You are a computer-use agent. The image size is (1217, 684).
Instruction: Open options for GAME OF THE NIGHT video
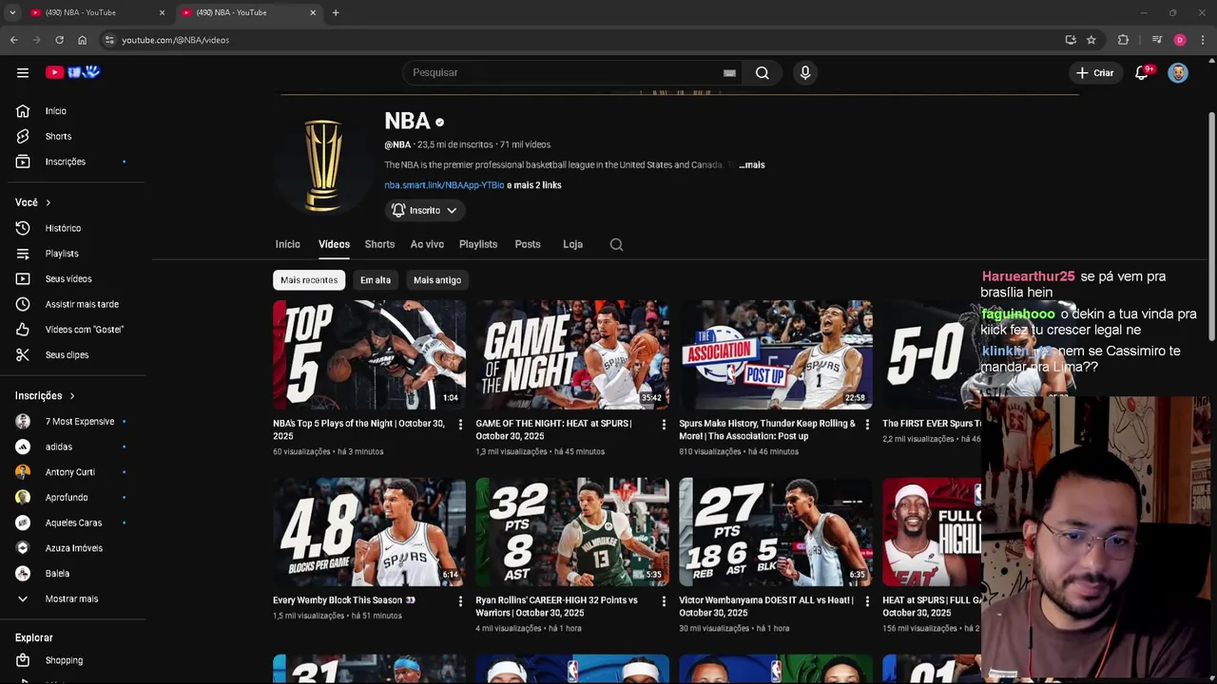[664, 425]
